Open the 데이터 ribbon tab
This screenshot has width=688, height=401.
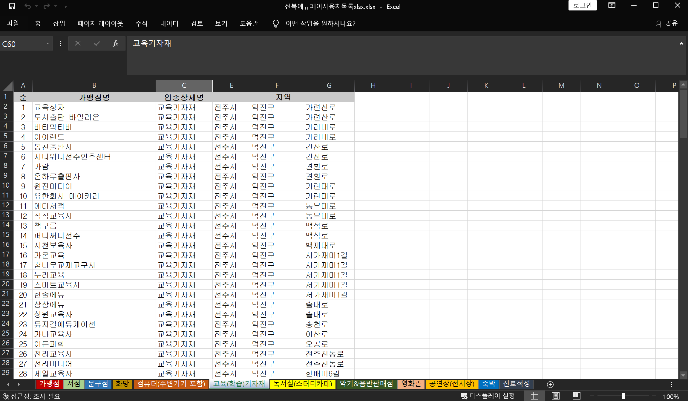[x=169, y=23]
